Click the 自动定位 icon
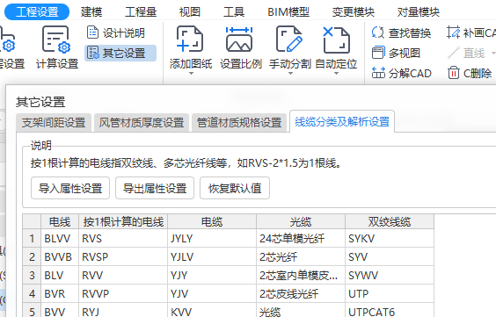The width and height of the screenshot is (496, 317). click(336, 40)
